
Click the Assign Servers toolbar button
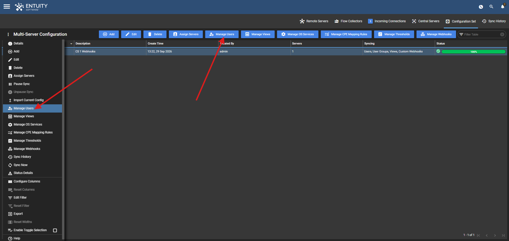(186, 34)
